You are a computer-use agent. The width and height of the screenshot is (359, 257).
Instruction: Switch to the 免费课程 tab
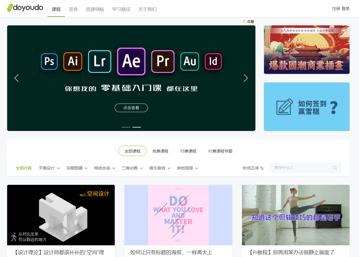pyautogui.click(x=160, y=151)
